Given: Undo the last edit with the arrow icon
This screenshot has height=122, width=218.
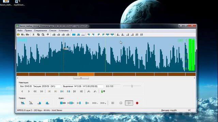Looking at the screenshot, I should [48, 35].
